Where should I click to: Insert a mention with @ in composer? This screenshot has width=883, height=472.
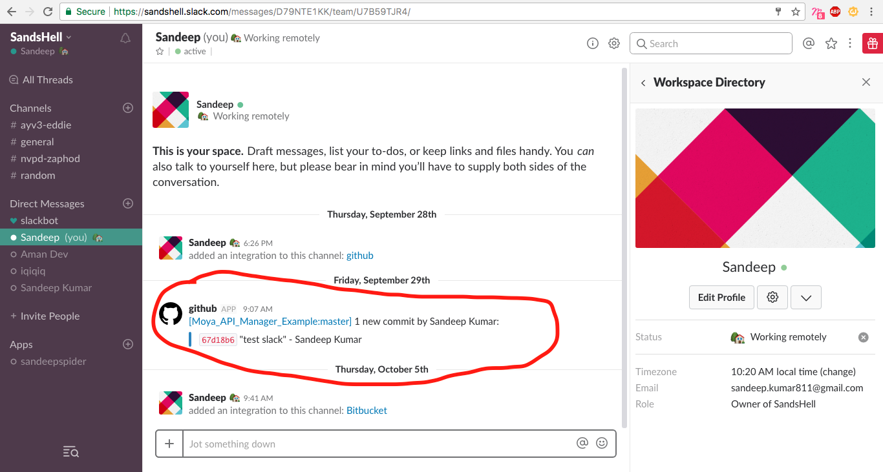[x=582, y=443]
